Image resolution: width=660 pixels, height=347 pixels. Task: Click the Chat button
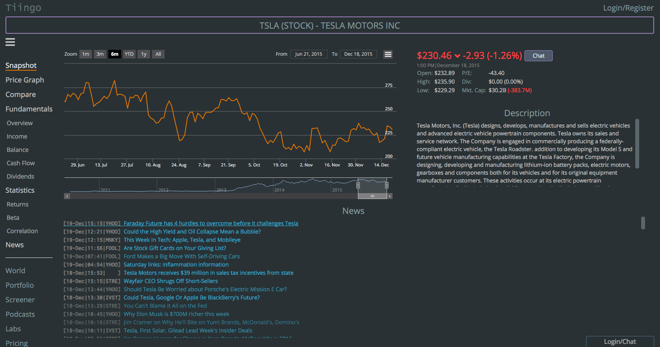tap(539, 56)
